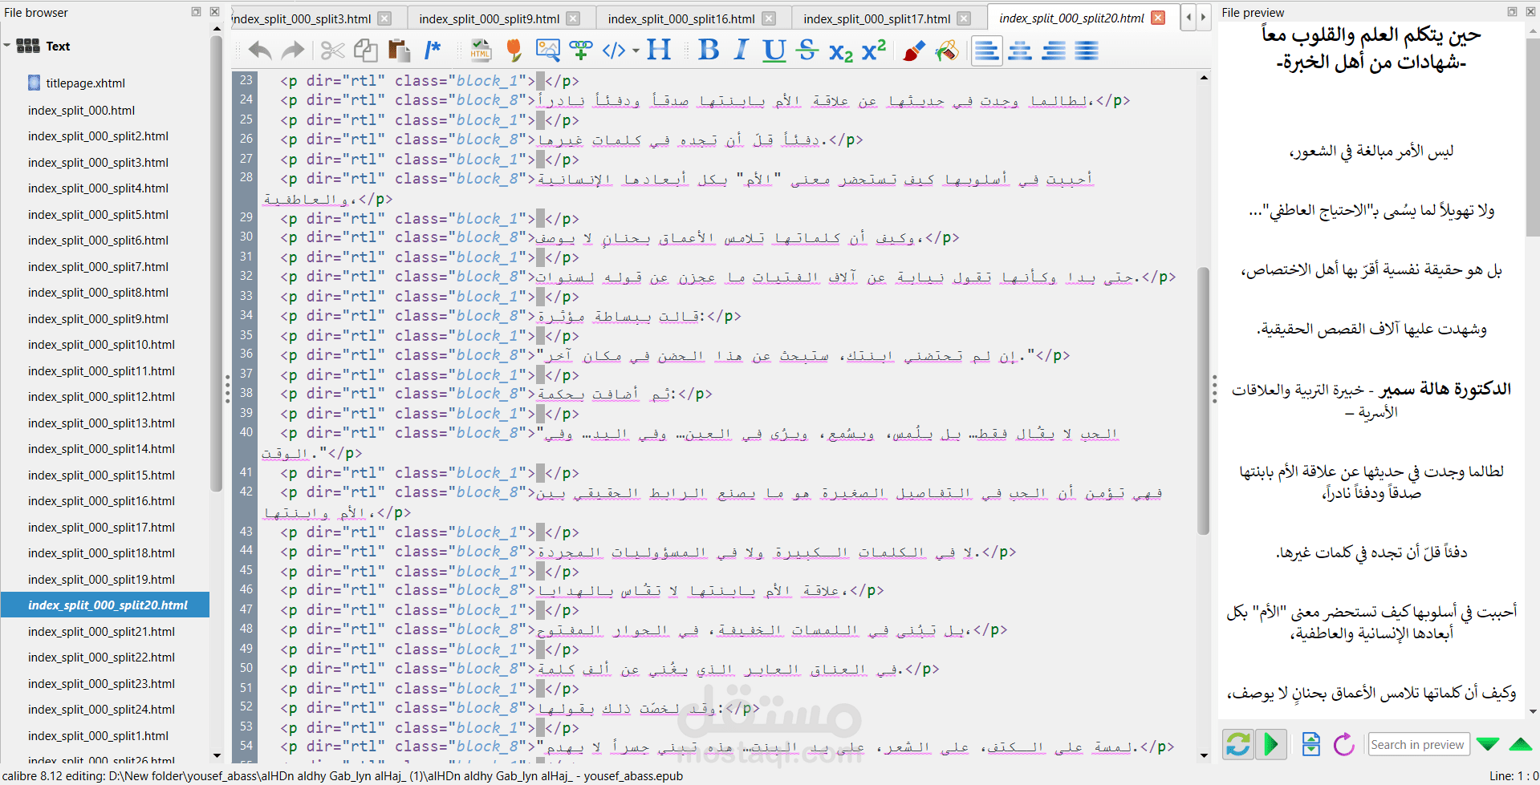The height and width of the screenshot is (785, 1540).
Task: Insert an image with the picture icon
Action: [548, 51]
